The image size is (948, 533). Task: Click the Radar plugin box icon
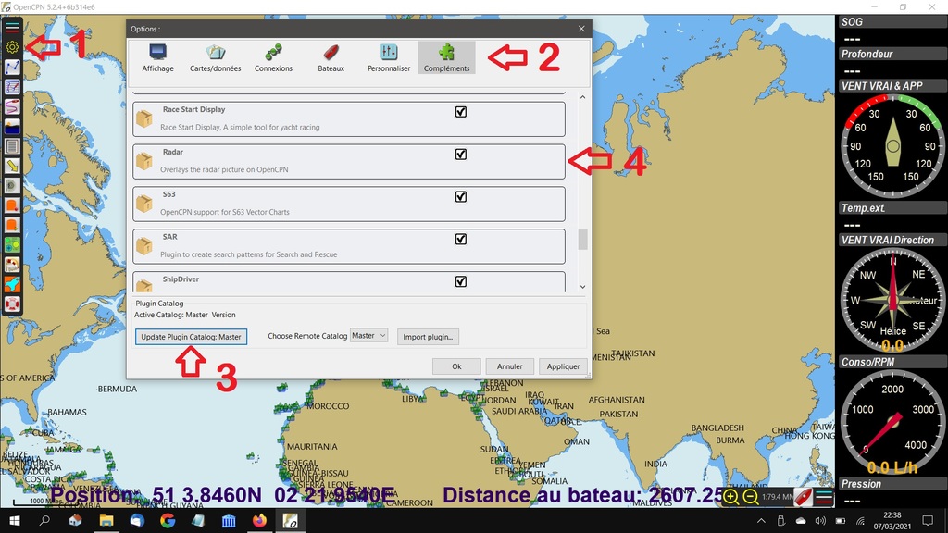click(143, 161)
